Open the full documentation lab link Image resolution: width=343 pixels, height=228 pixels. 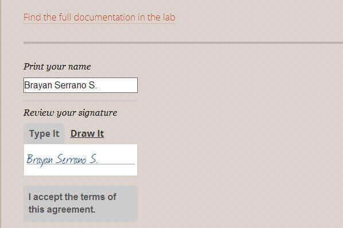coord(99,17)
